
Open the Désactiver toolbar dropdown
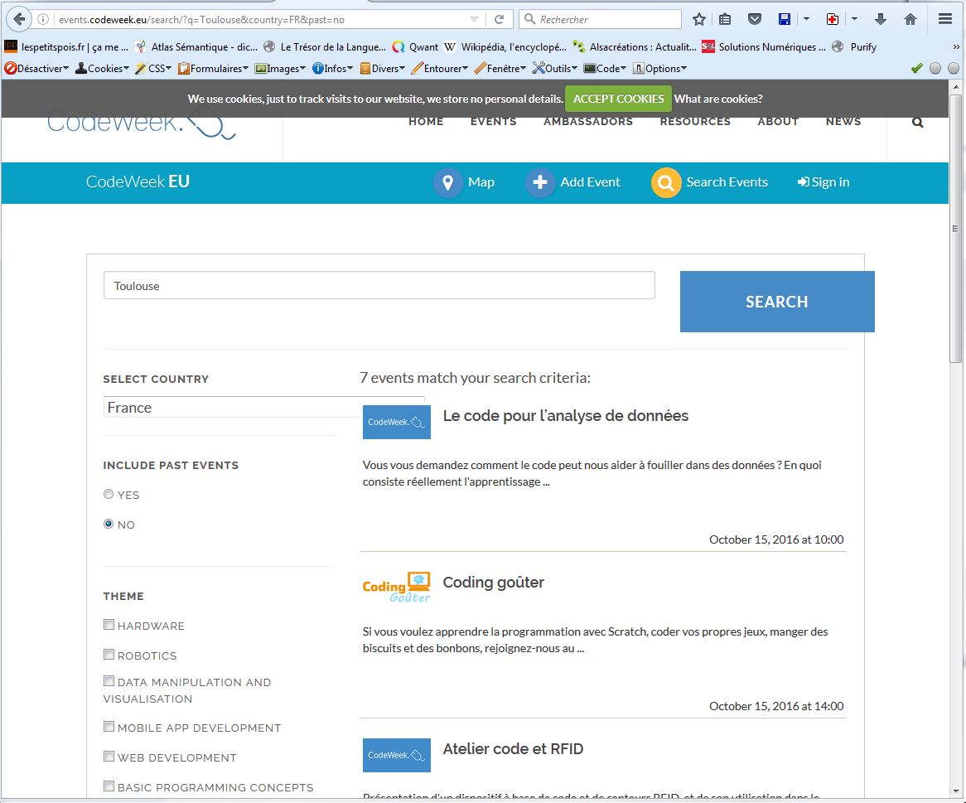[36, 69]
